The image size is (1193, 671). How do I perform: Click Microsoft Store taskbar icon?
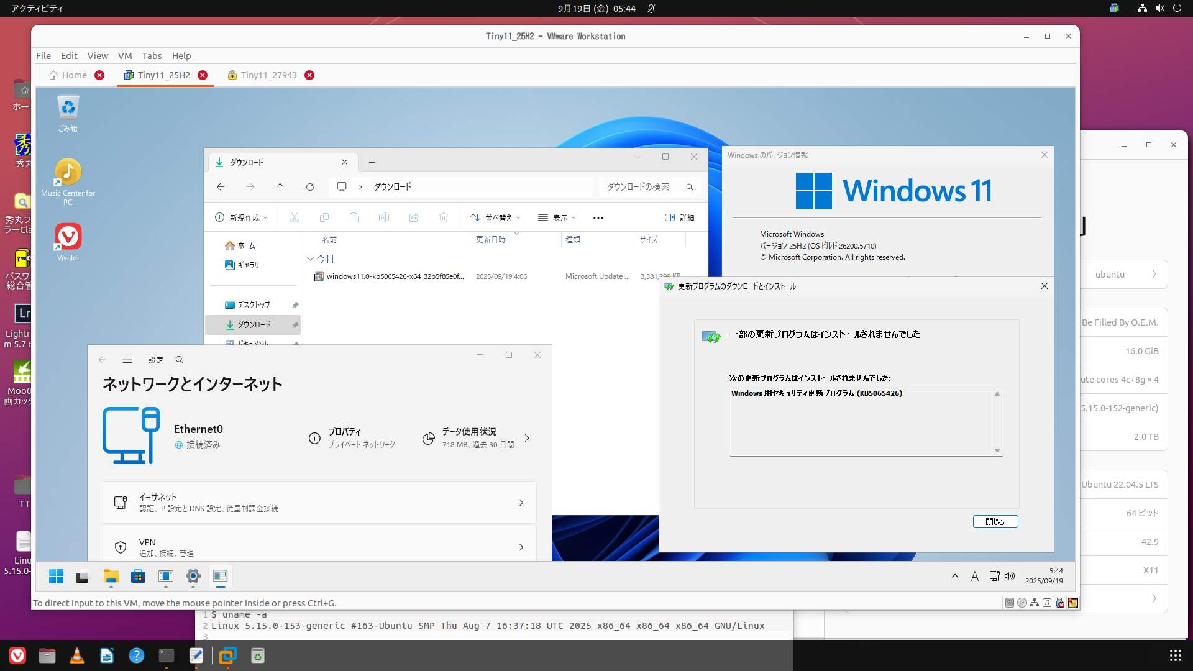point(138,577)
